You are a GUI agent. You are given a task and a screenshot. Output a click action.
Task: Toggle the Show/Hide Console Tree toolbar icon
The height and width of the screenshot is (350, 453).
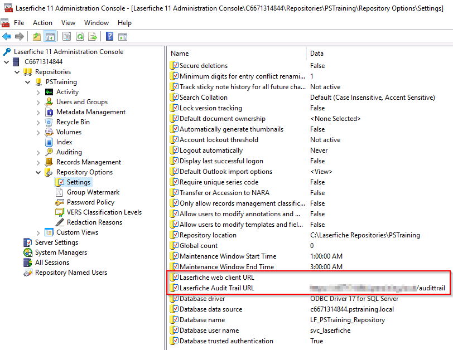[x=50, y=37]
